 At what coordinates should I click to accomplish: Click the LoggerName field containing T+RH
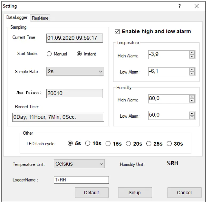click(81, 180)
